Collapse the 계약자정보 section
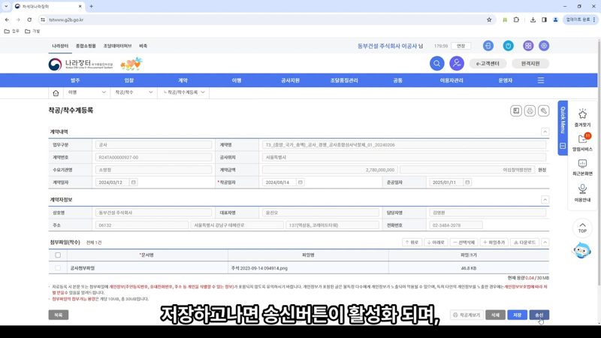Image resolution: width=601 pixels, height=338 pixels. 545,200
